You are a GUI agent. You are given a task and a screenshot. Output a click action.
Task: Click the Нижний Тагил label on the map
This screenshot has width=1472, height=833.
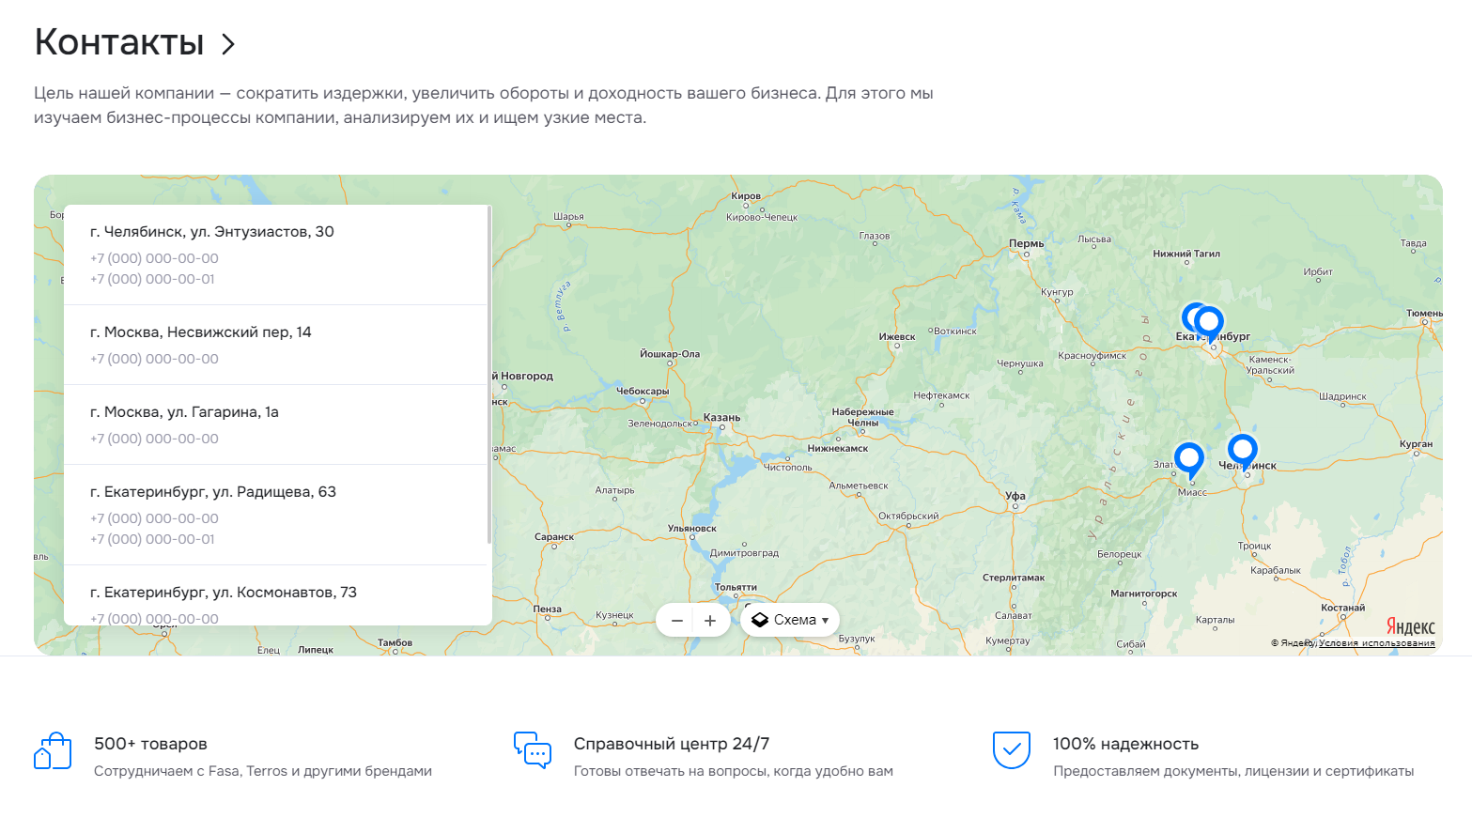coord(1186,254)
